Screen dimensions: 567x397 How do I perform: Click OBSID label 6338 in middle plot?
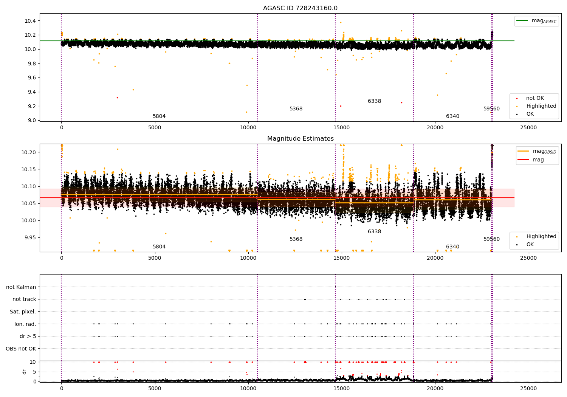374,232
